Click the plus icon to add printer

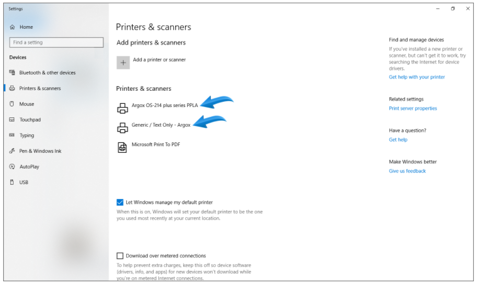click(123, 63)
